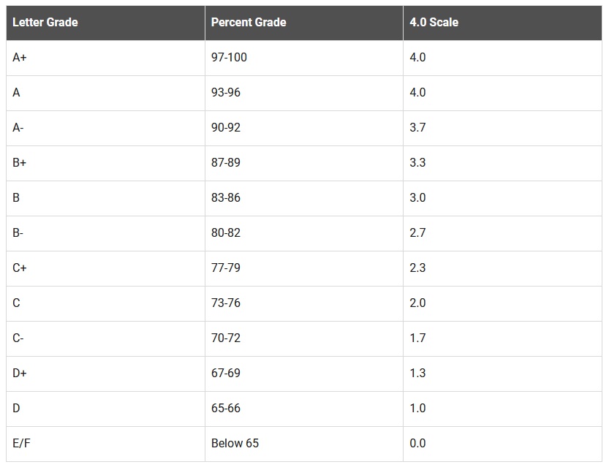Screen dimensions: 609x470
Task: Click the 73-76 percent range cell
Action: pos(225,303)
